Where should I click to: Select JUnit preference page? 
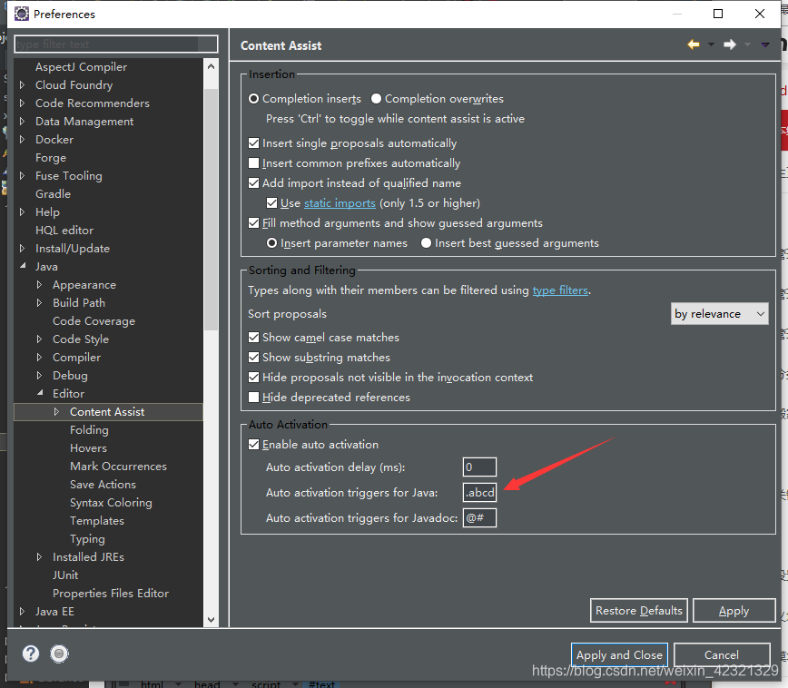coord(65,575)
